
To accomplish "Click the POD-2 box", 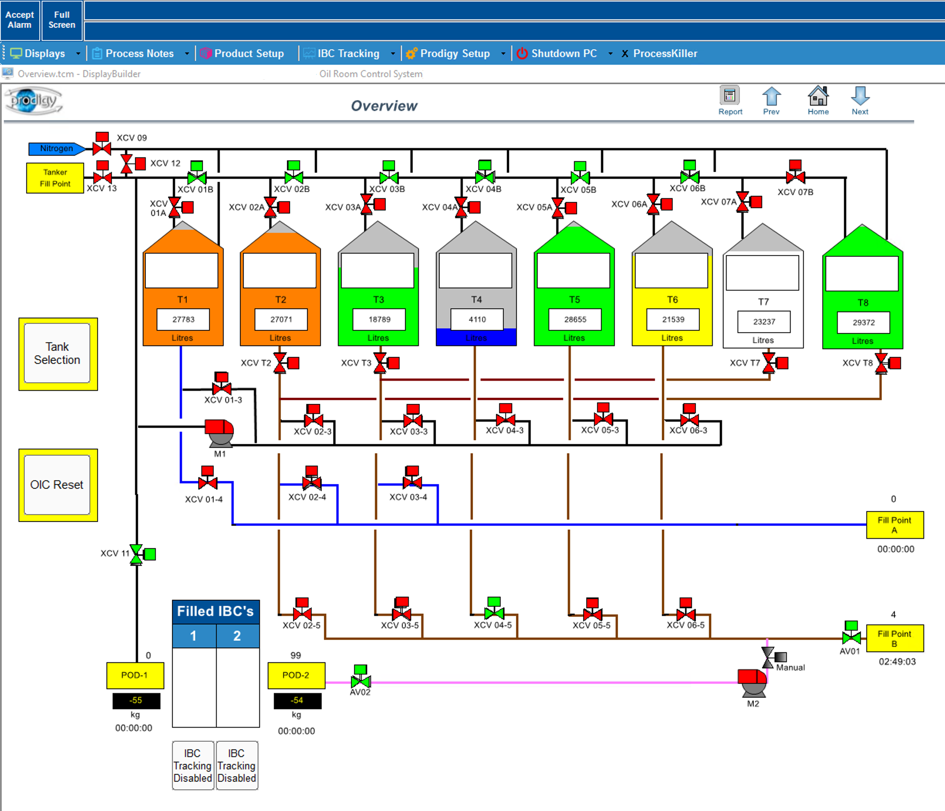I will coord(296,675).
